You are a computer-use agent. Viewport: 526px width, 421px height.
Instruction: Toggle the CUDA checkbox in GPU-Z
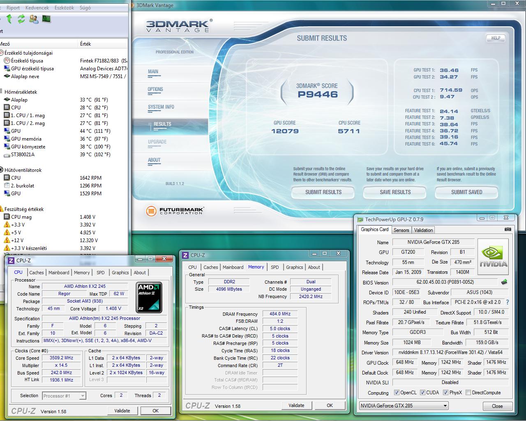tap(422, 393)
